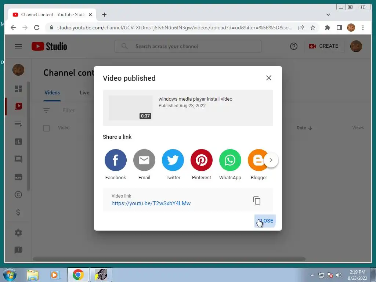Switch to the Live tab

[x=84, y=93]
